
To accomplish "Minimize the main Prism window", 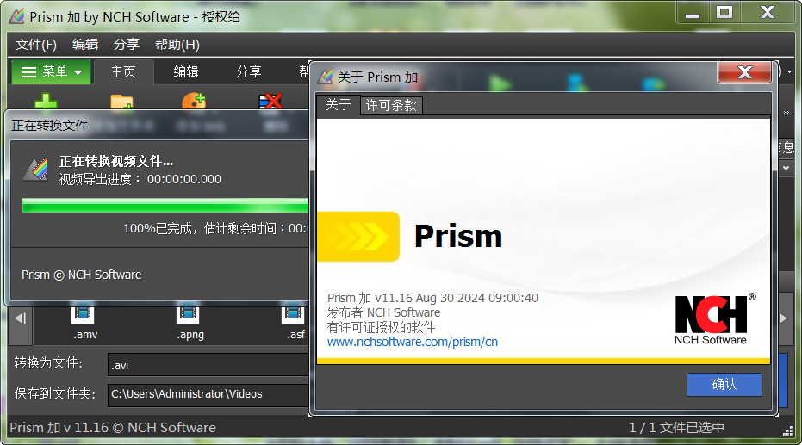I will pos(693,13).
